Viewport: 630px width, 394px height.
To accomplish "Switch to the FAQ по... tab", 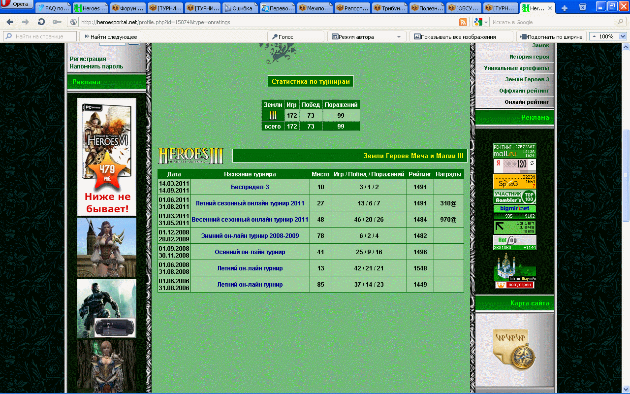I will click(x=53, y=8).
